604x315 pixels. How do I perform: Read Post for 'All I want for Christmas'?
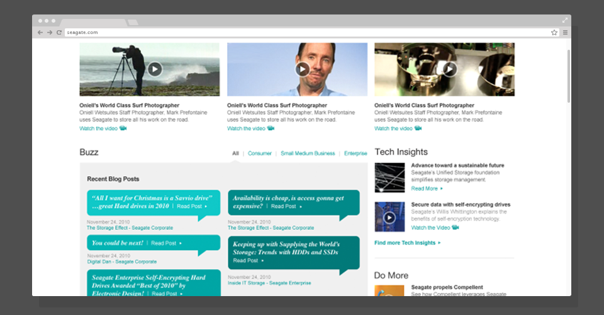tap(192, 206)
